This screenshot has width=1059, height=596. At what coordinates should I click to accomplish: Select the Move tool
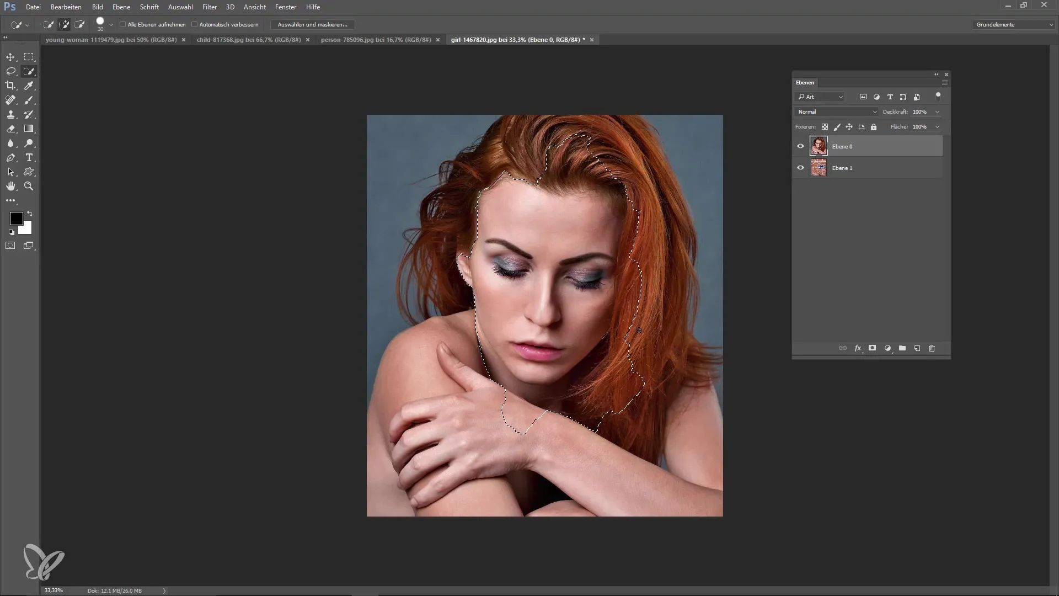pyautogui.click(x=10, y=57)
